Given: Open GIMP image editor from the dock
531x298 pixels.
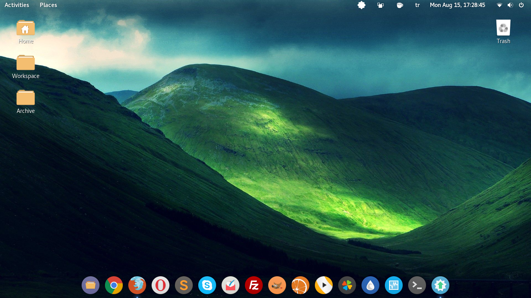Looking at the screenshot, I should [277, 285].
